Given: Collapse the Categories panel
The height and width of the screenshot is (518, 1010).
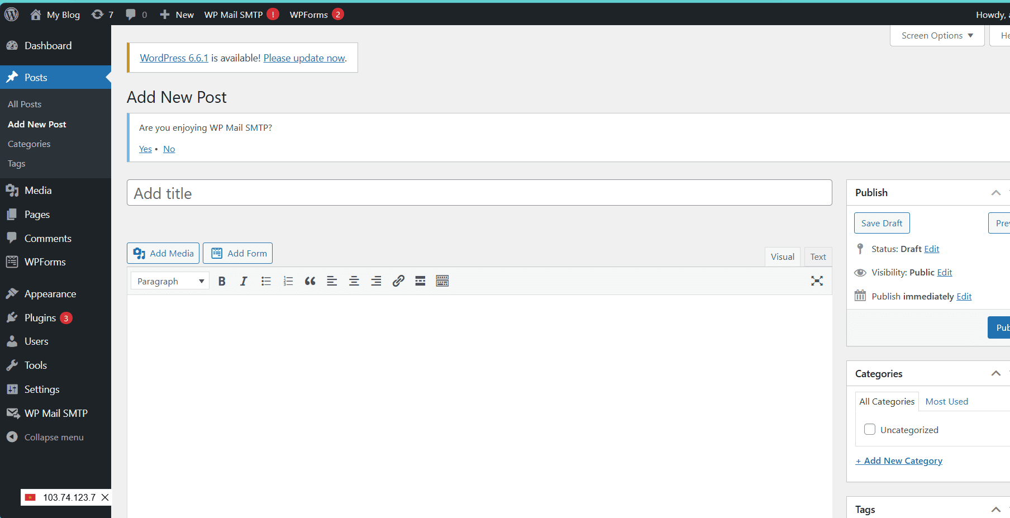Looking at the screenshot, I should (x=996, y=373).
